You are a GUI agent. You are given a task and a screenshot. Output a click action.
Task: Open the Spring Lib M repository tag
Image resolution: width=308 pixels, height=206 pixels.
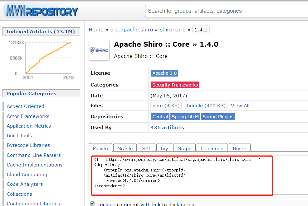185,117
